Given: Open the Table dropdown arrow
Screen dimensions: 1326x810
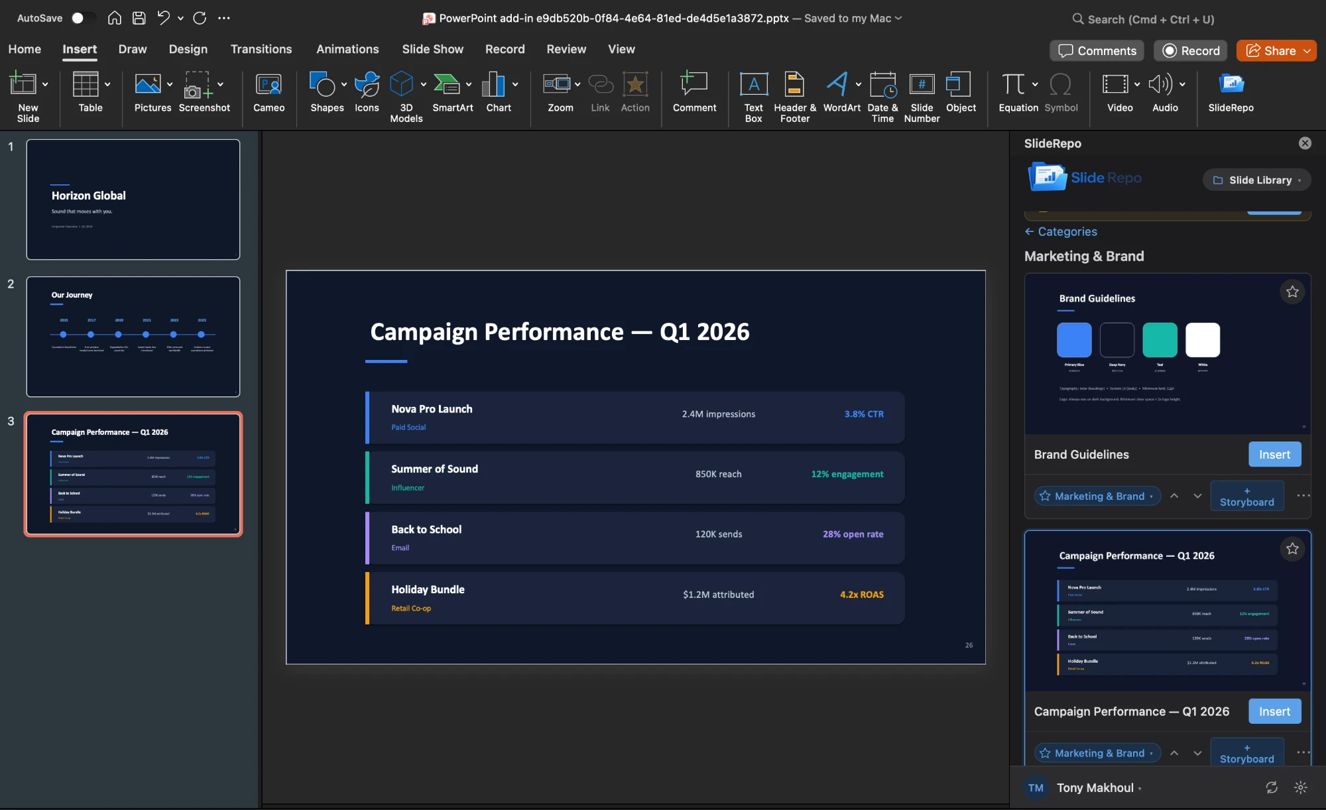Looking at the screenshot, I should coord(107,84).
